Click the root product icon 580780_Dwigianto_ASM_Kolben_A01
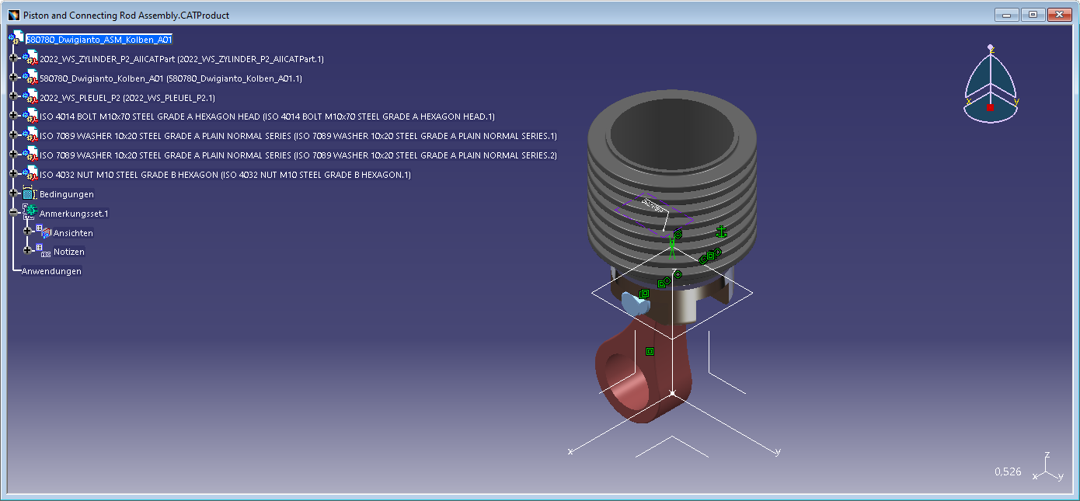 (x=16, y=38)
